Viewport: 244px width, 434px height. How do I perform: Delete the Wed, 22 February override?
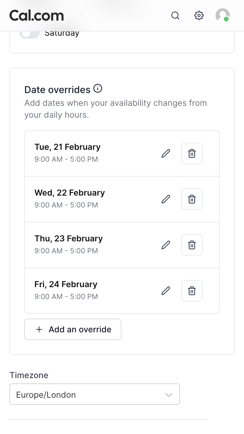pos(192,199)
